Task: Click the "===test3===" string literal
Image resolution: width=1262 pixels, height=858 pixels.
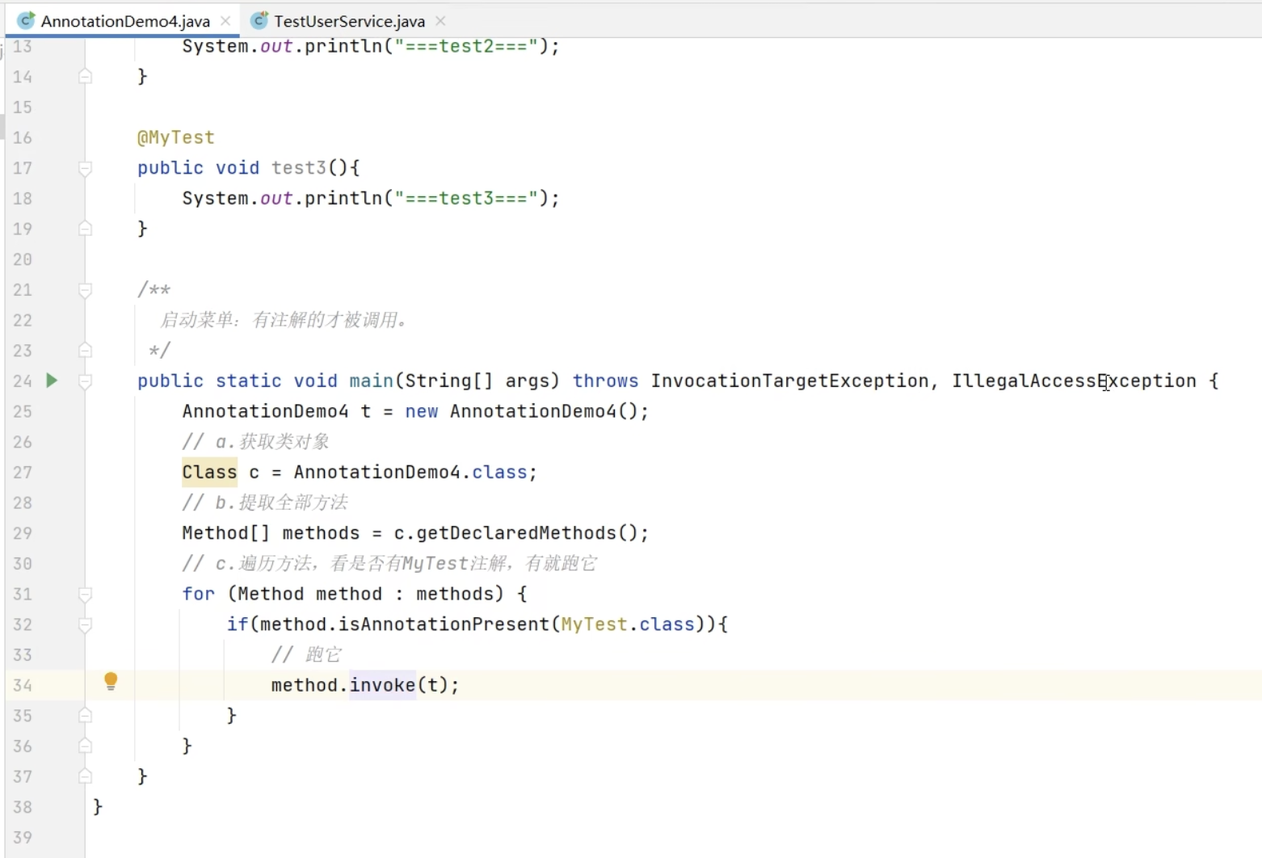Action: click(466, 198)
